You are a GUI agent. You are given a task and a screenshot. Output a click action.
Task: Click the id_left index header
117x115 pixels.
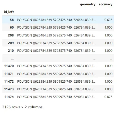coord(9,12)
